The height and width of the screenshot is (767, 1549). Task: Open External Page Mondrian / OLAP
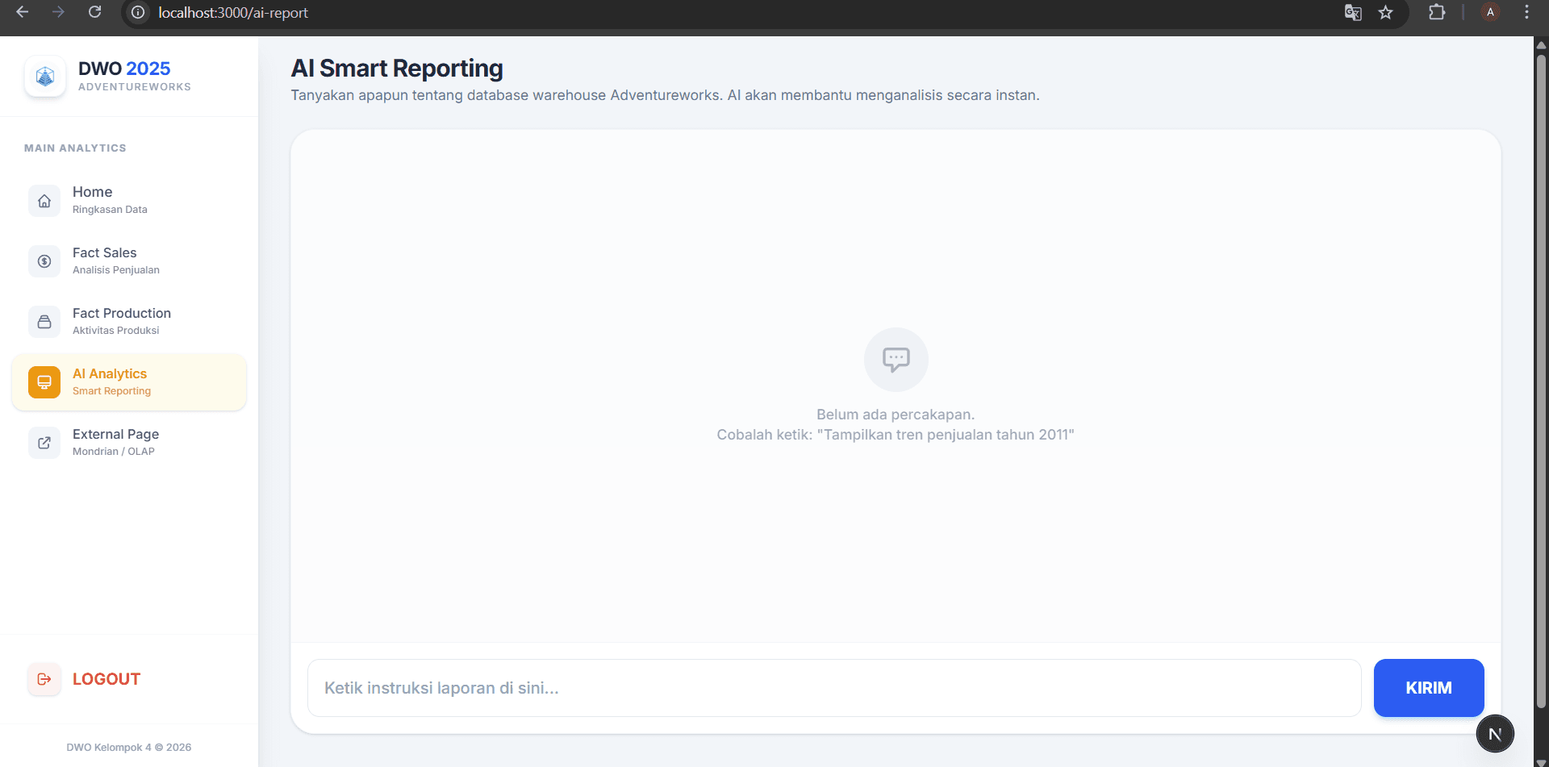(129, 443)
